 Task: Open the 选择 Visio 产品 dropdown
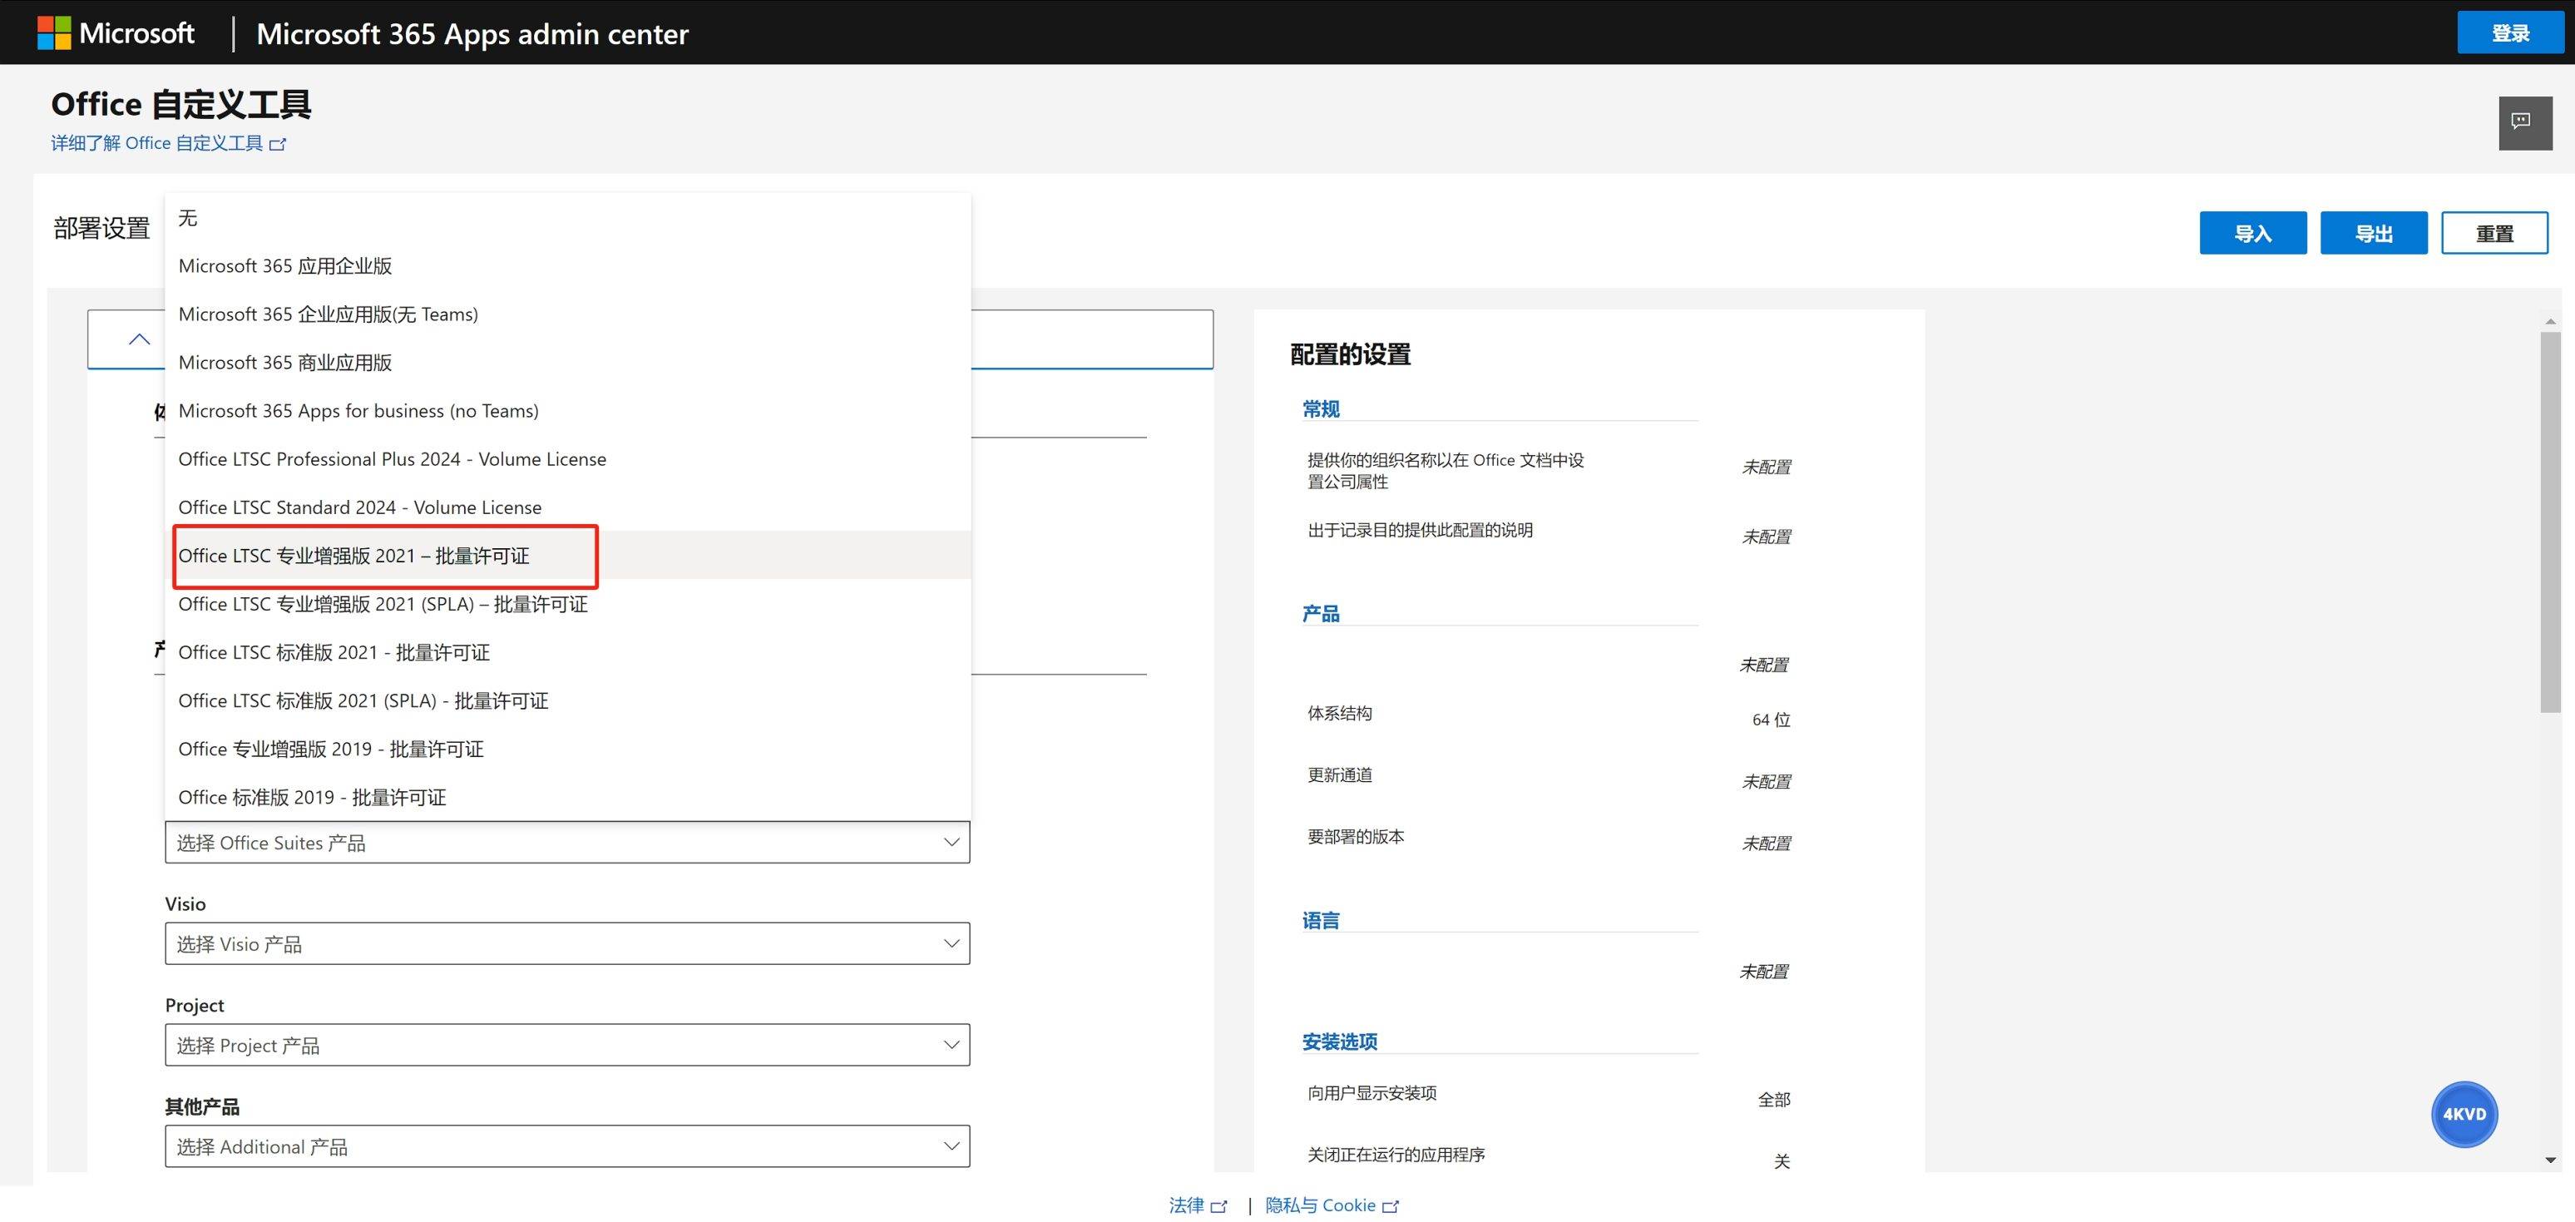(566, 944)
